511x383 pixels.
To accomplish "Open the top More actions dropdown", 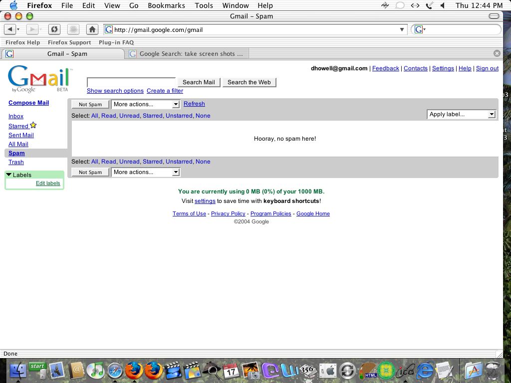I will coord(145,104).
